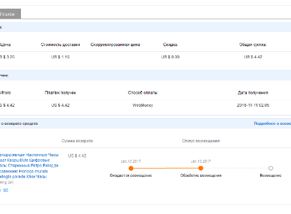Select the date value 2016-11-11 02:05

(253, 105)
